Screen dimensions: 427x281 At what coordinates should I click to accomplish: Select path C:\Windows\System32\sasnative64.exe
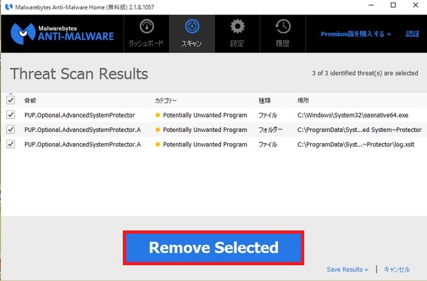(x=353, y=115)
